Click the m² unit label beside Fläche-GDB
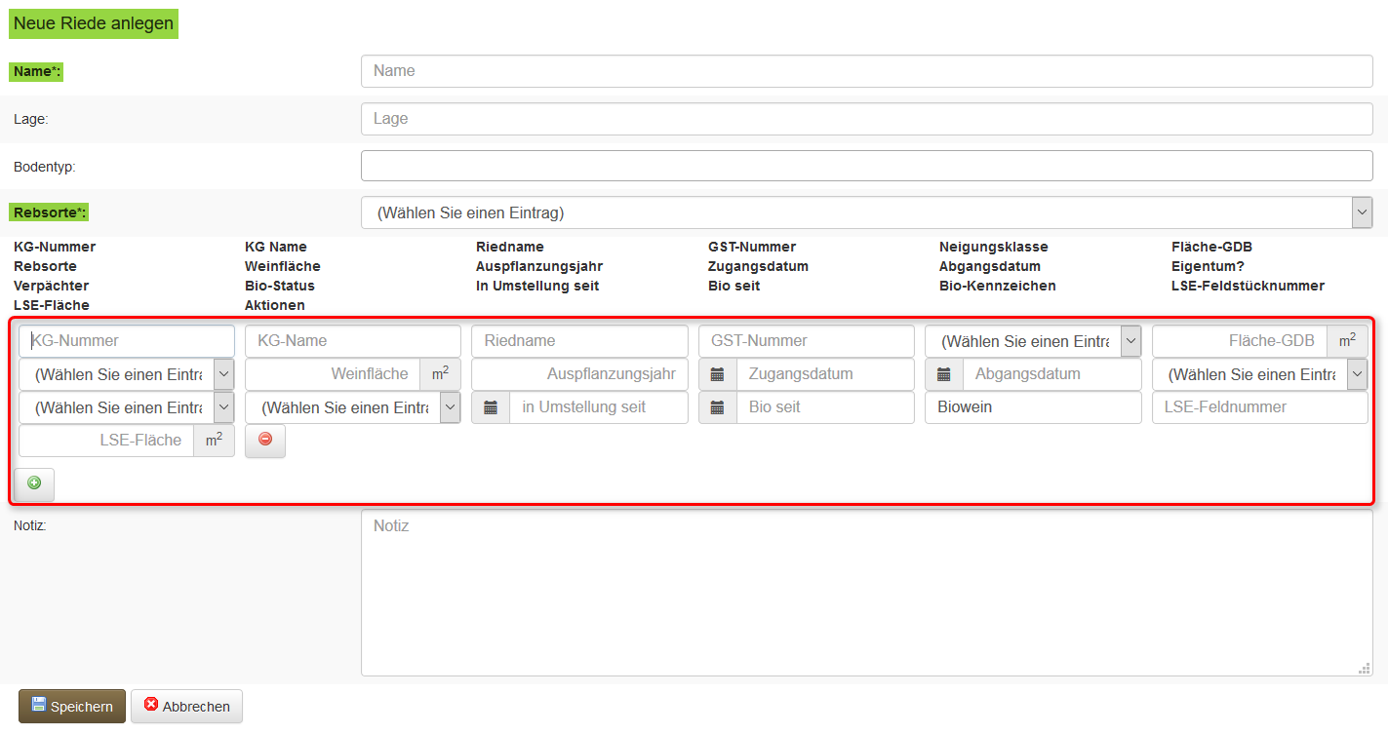 [1346, 341]
